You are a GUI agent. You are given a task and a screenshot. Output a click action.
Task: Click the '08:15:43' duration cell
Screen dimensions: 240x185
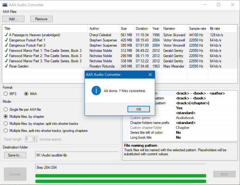[x=142, y=40]
